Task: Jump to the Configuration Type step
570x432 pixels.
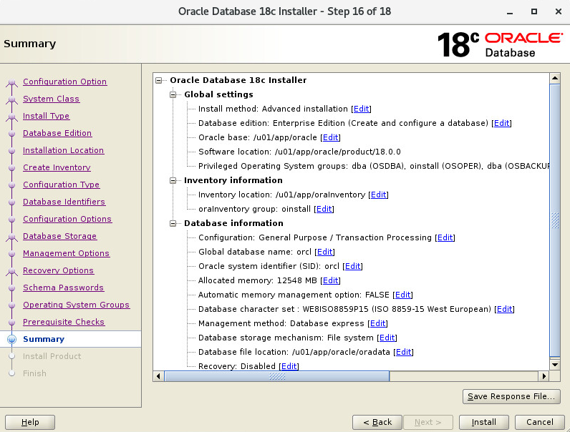Action: pos(61,185)
